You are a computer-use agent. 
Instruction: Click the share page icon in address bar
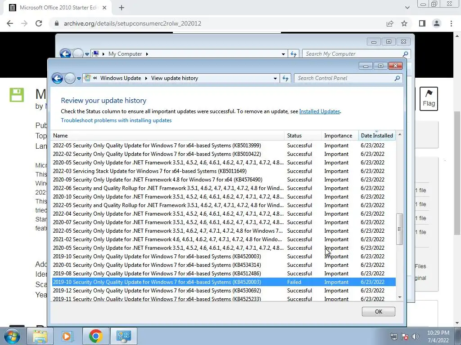point(390,23)
